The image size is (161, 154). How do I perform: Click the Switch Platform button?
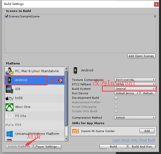19,147
